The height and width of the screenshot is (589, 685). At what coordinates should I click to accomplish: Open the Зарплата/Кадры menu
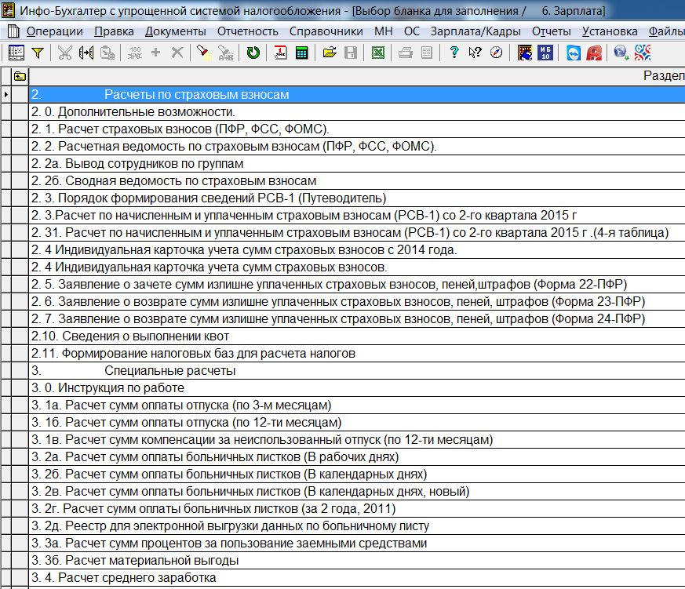[x=475, y=31]
